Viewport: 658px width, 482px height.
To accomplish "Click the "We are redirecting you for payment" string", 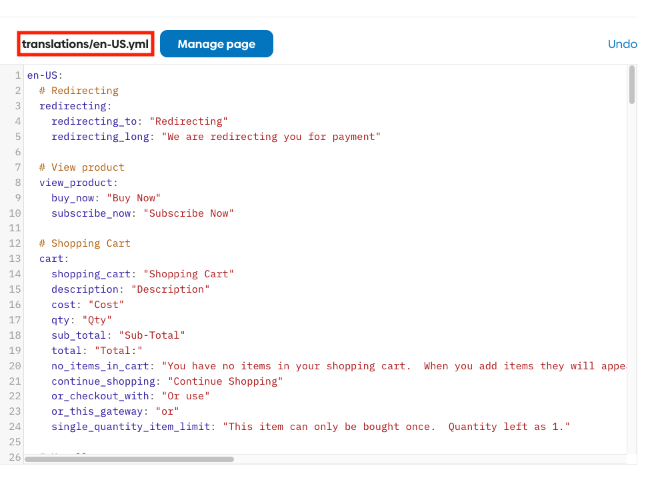I will pyautogui.click(x=271, y=137).
